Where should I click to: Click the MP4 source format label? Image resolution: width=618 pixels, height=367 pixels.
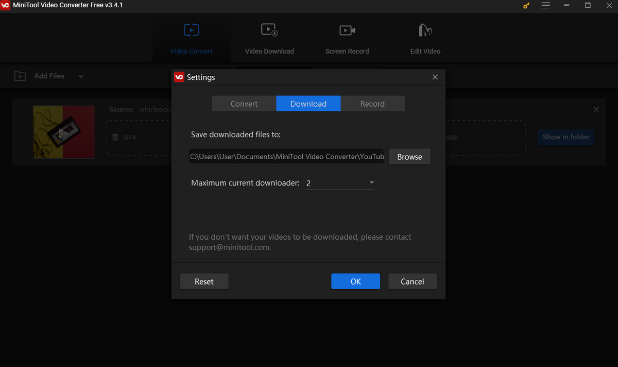(129, 138)
